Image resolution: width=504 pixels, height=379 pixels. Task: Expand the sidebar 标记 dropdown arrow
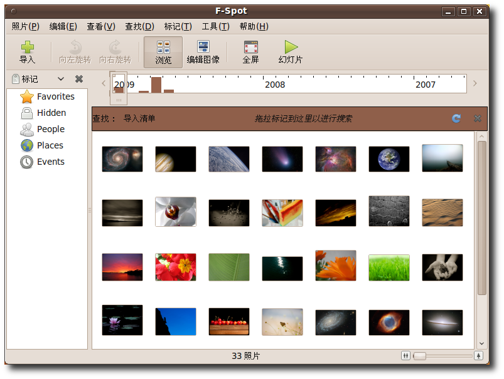click(x=61, y=79)
